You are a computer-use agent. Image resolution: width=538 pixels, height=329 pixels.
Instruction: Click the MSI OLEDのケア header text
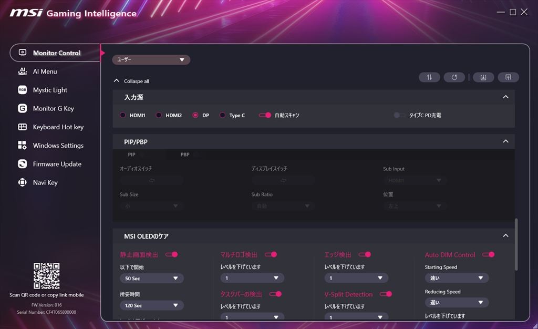146,236
